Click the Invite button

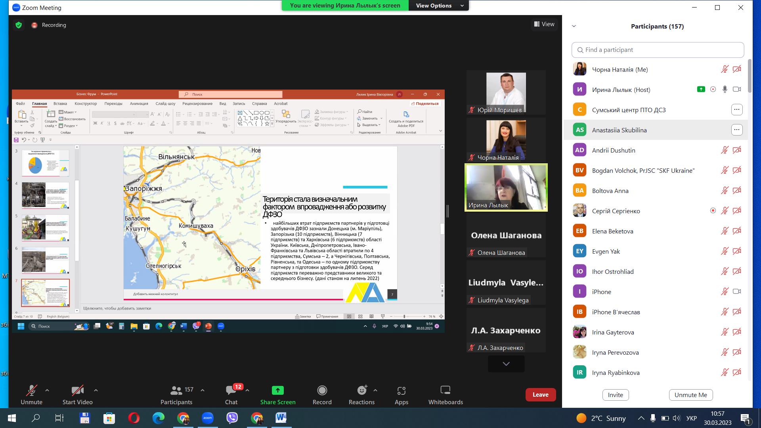pyautogui.click(x=615, y=395)
